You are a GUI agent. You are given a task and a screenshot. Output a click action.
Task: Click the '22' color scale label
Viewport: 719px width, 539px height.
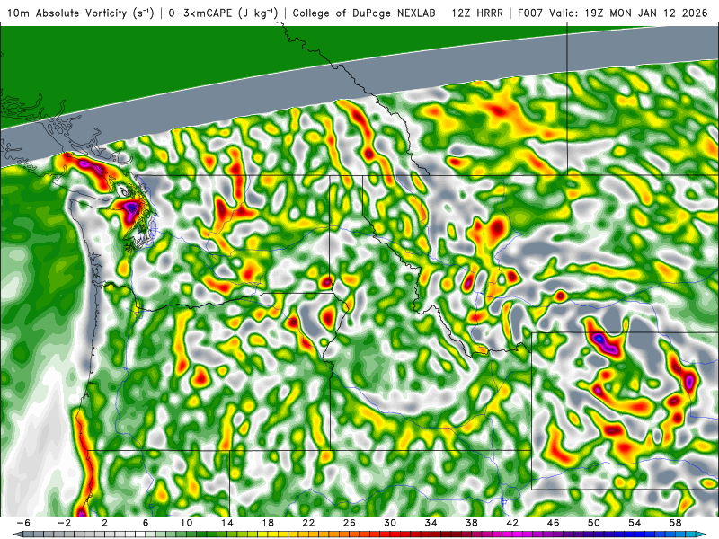(x=308, y=523)
